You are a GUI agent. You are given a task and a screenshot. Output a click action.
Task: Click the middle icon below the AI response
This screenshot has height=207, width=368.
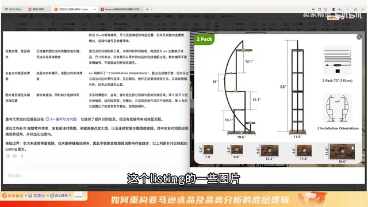coord(15,156)
